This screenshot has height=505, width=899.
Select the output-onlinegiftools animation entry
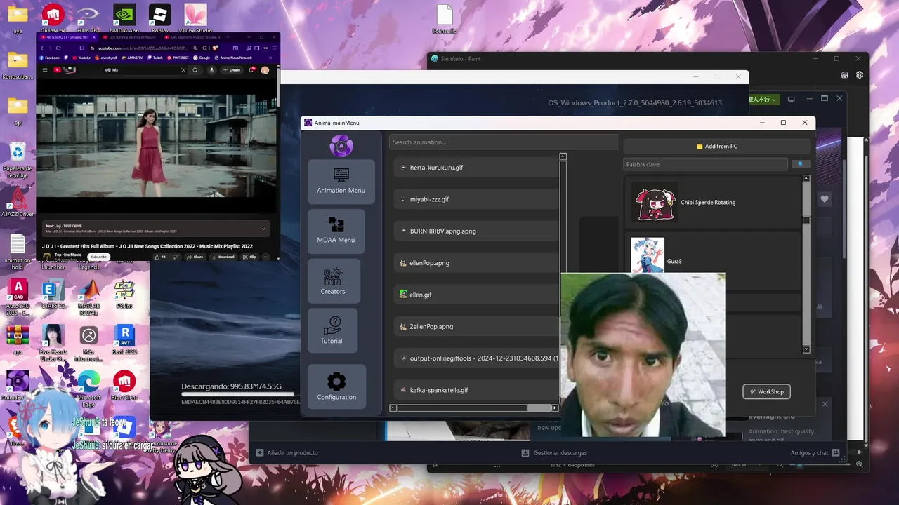pyautogui.click(x=476, y=358)
